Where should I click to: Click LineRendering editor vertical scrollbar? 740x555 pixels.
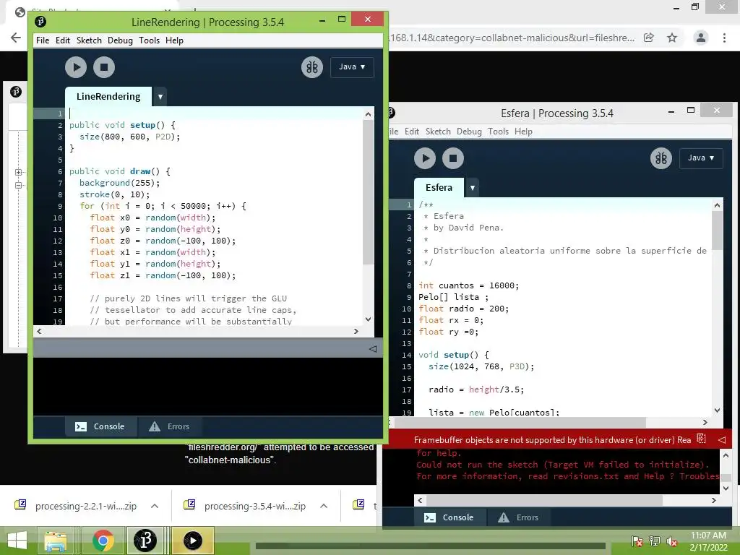tap(368, 192)
